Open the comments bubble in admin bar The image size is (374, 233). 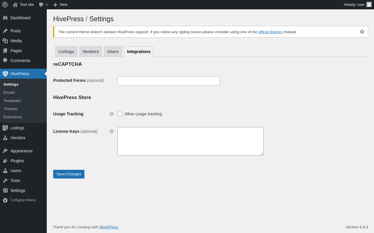coord(43,5)
